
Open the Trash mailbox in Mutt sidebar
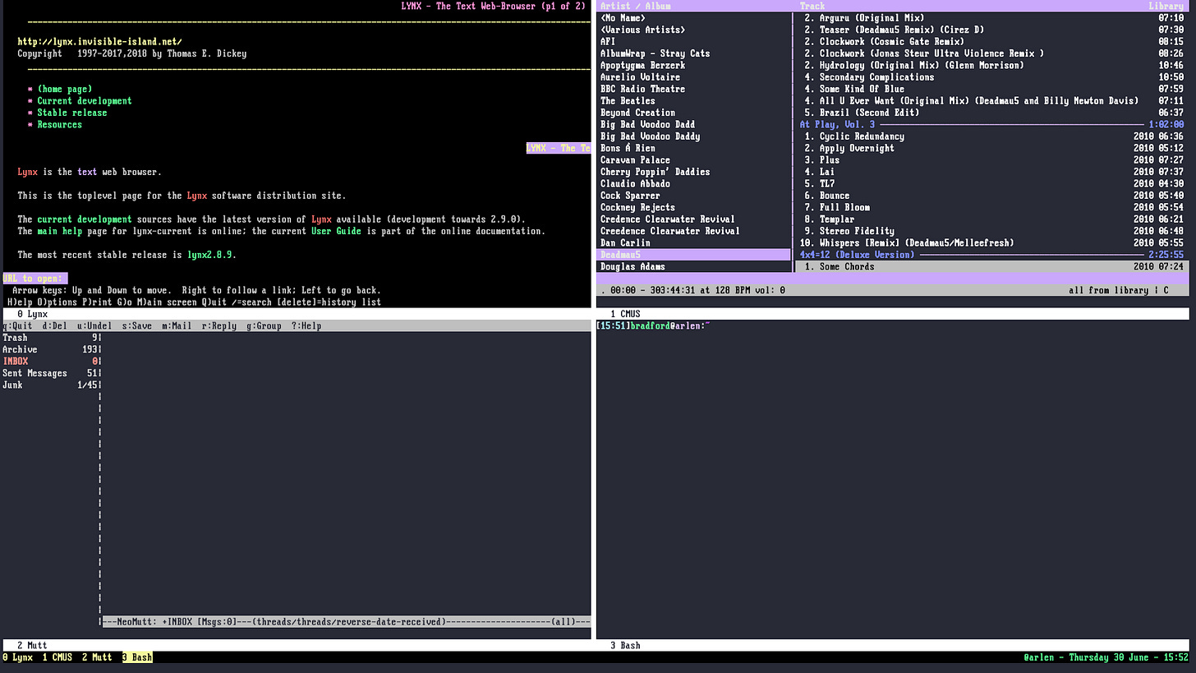pyautogui.click(x=50, y=338)
